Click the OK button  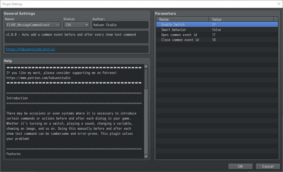click(240, 166)
